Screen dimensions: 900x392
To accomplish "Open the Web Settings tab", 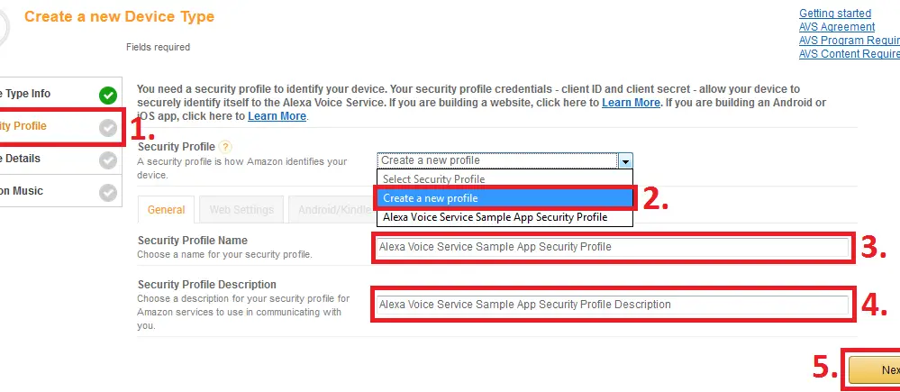I will (241, 209).
